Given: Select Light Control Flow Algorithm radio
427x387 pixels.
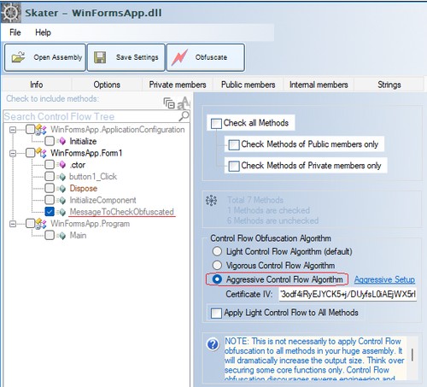Looking at the screenshot, I should (x=217, y=251).
